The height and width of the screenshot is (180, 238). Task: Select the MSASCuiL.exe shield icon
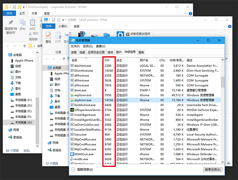(x=72, y=154)
